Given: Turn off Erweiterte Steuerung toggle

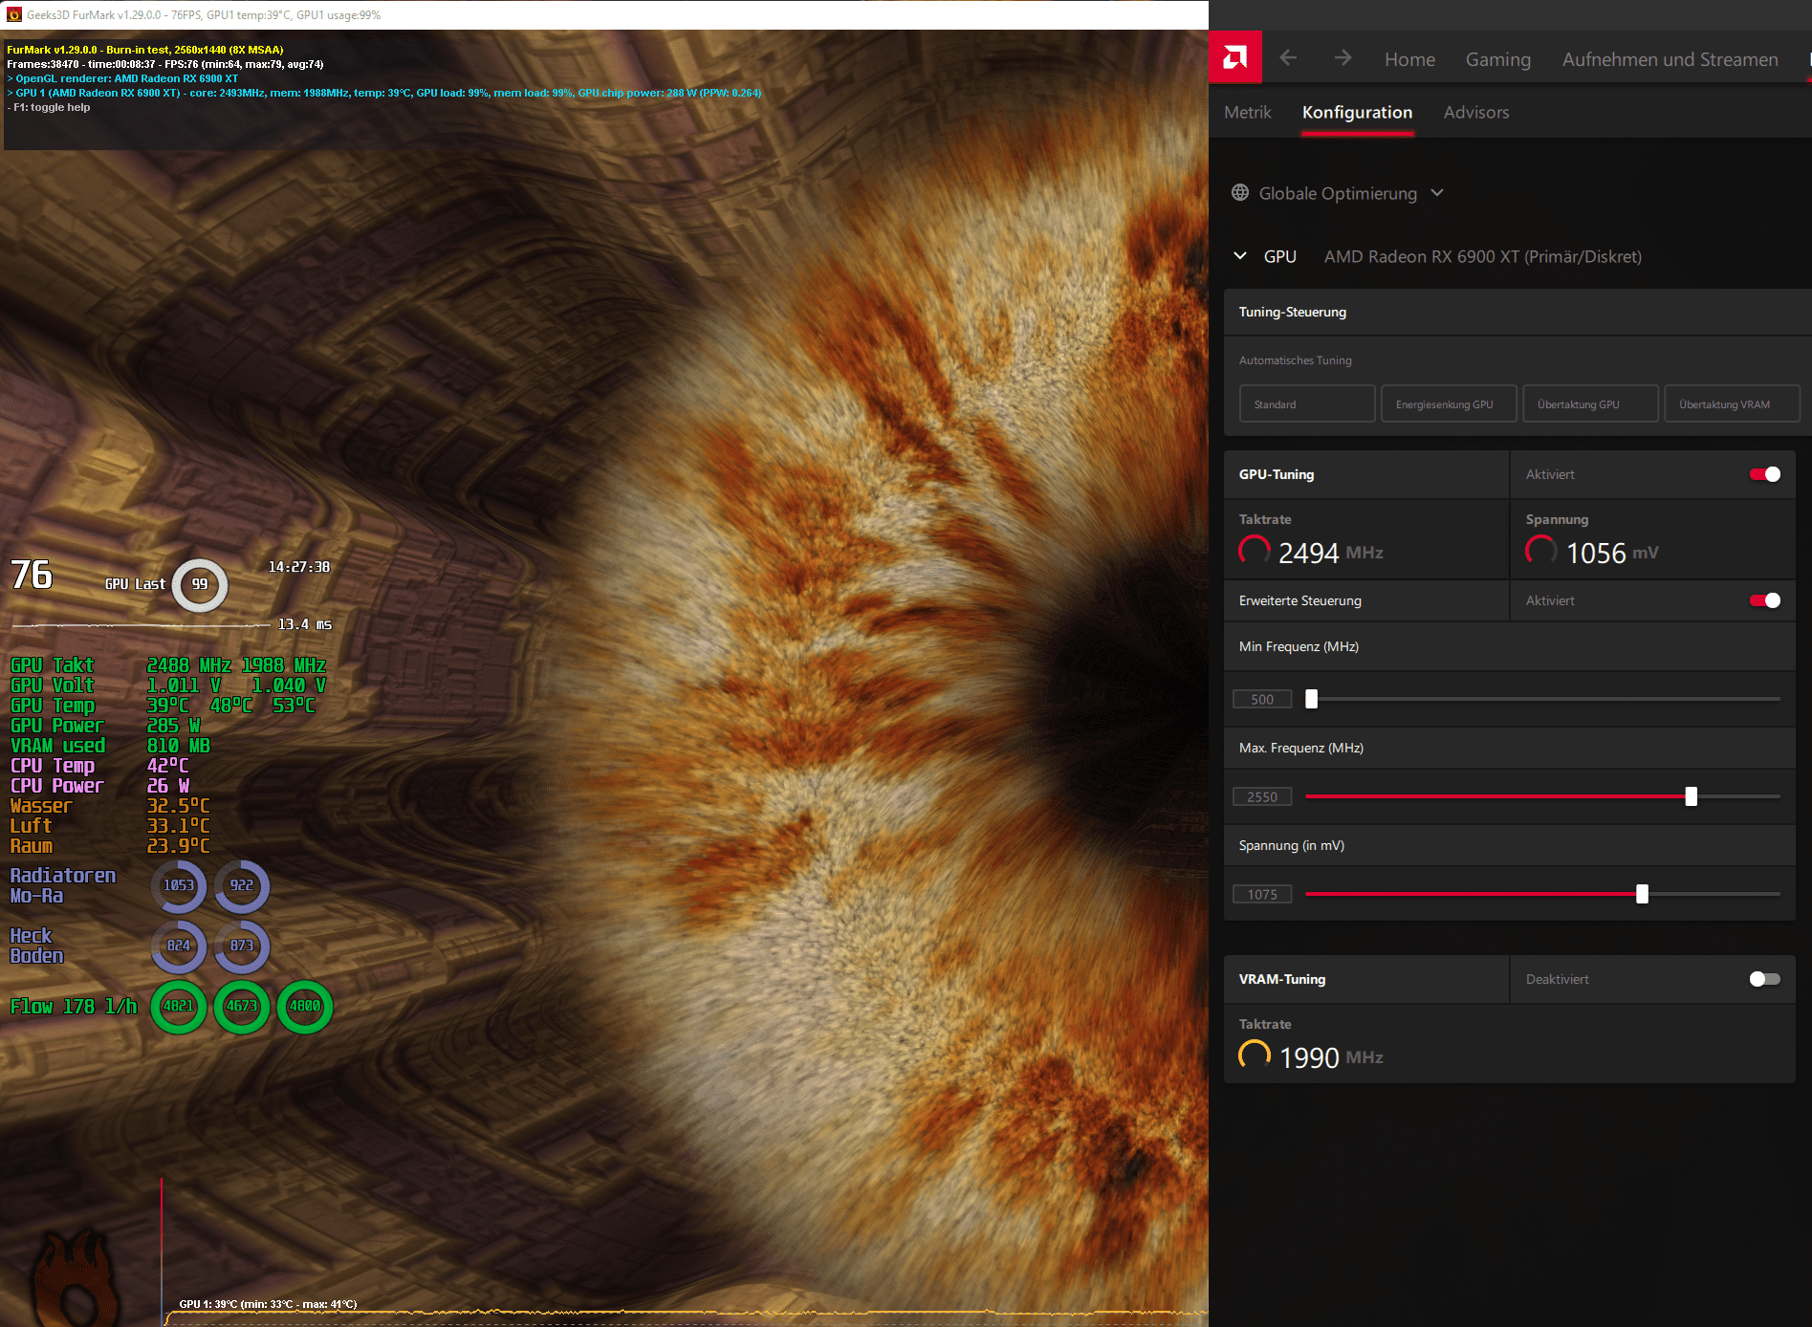Looking at the screenshot, I should tap(1764, 600).
